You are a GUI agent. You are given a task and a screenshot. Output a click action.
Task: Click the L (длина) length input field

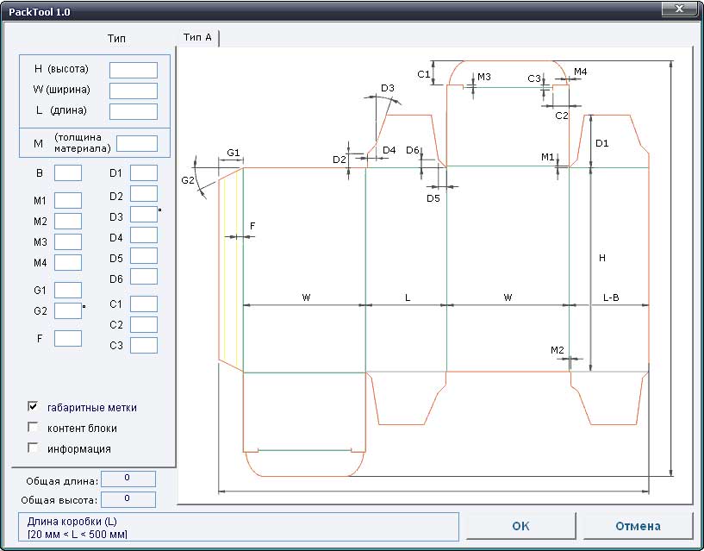(x=134, y=111)
